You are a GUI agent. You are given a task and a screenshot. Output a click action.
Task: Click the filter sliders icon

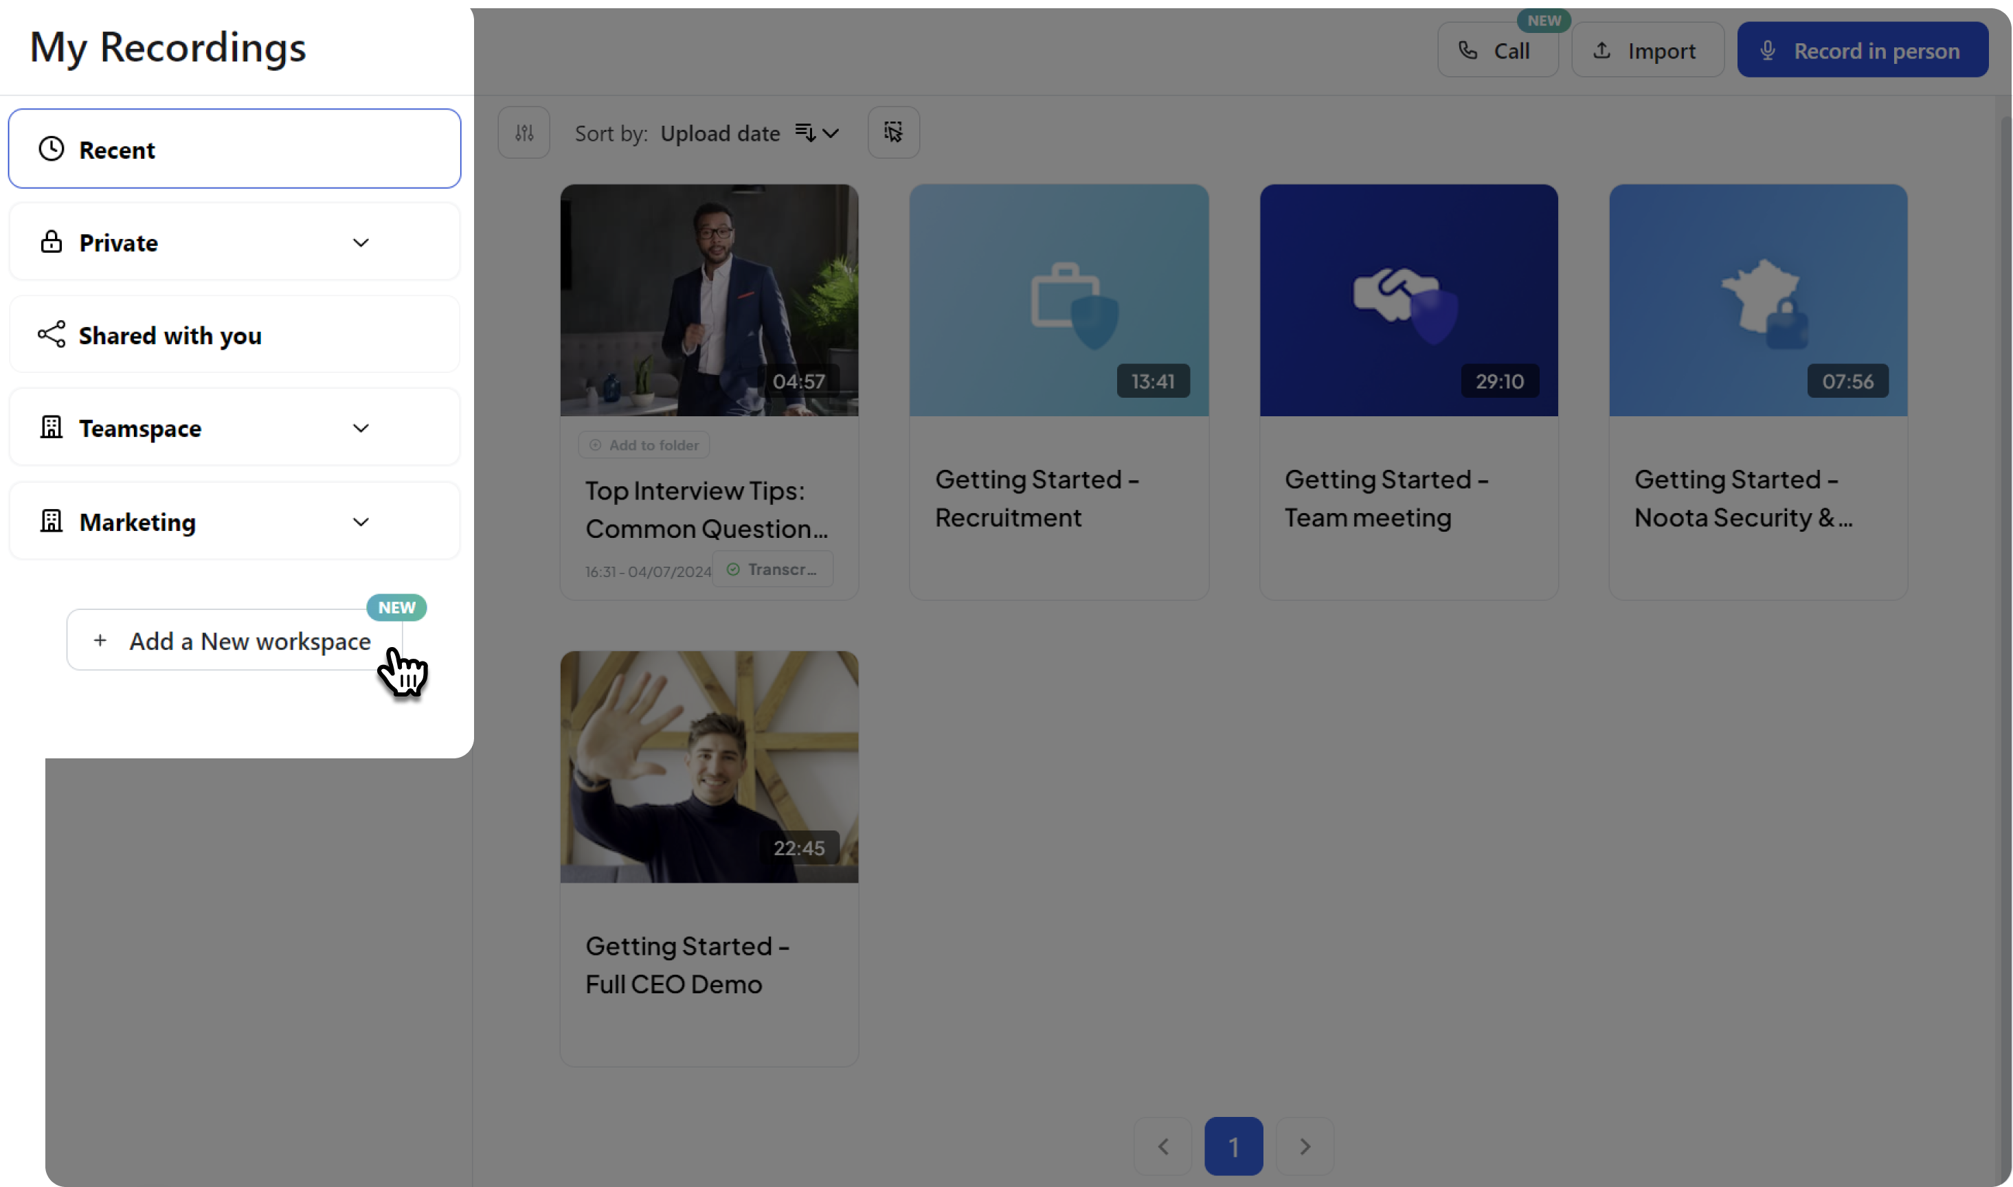(524, 133)
